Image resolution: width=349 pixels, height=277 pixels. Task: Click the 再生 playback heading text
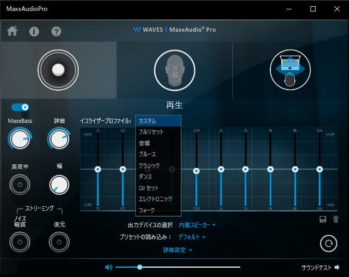[174, 105]
